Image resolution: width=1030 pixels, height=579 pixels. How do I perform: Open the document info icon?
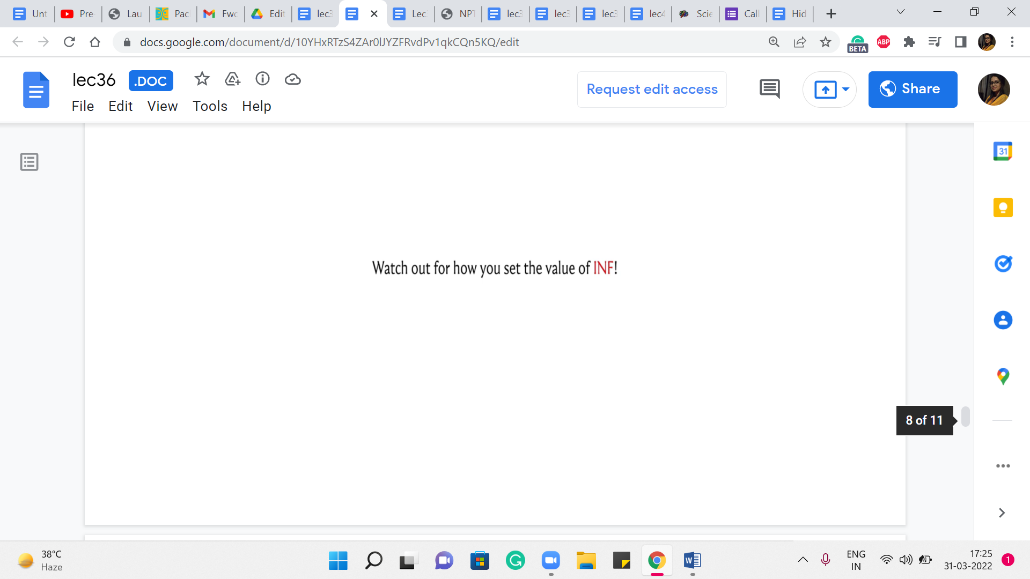262,79
